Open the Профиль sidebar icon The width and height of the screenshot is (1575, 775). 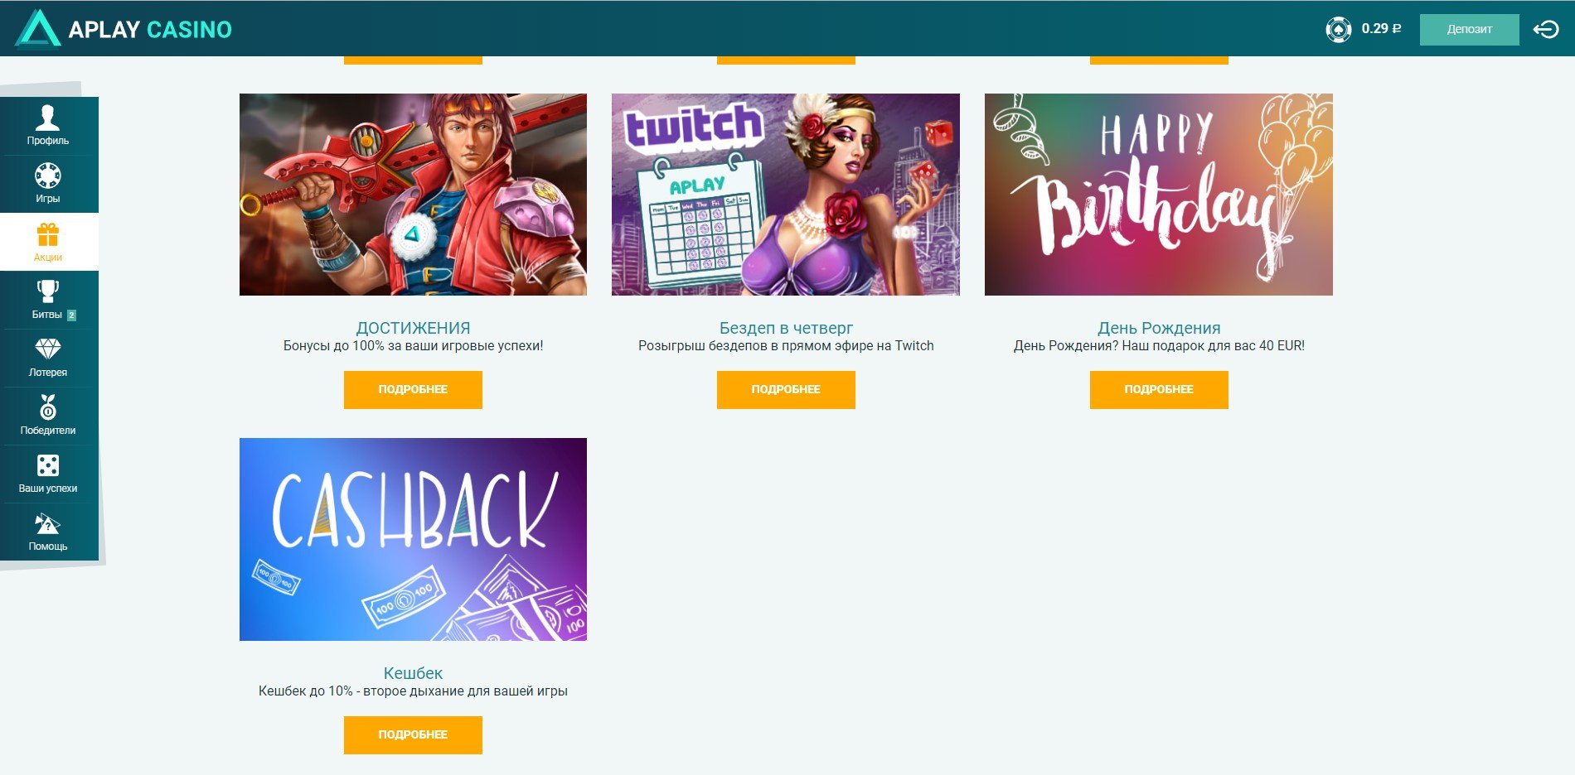(x=48, y=118)
